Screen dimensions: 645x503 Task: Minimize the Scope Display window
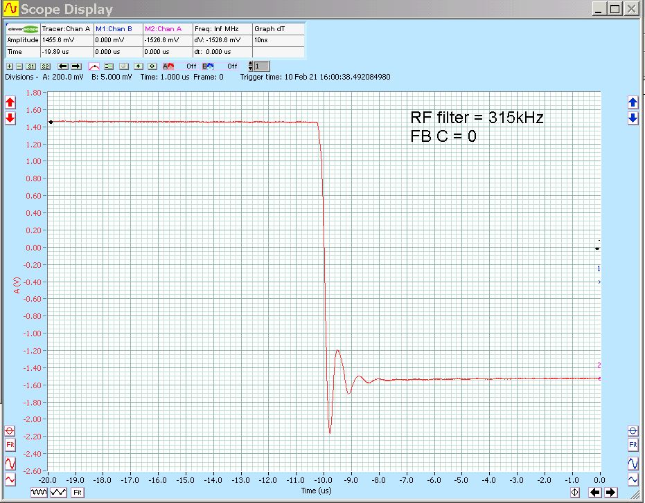[x=599, y=8]
